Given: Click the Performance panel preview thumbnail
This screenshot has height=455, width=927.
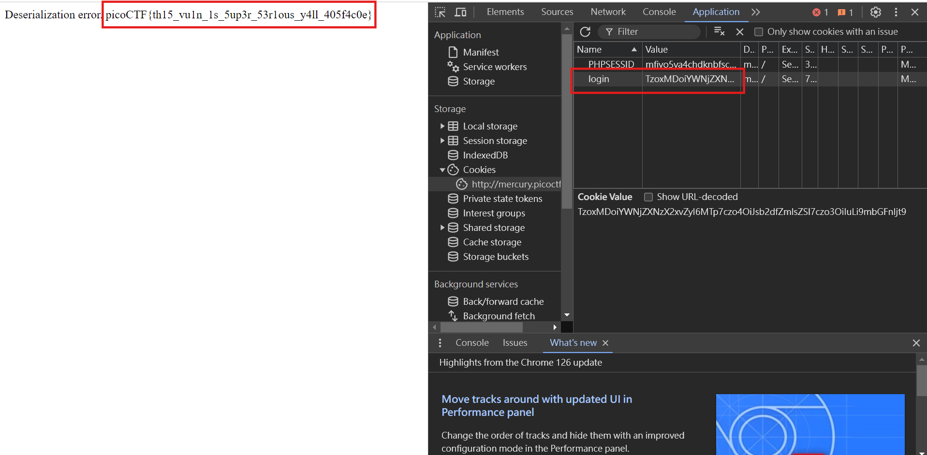Looking at the screenshot, I should 810,425.
